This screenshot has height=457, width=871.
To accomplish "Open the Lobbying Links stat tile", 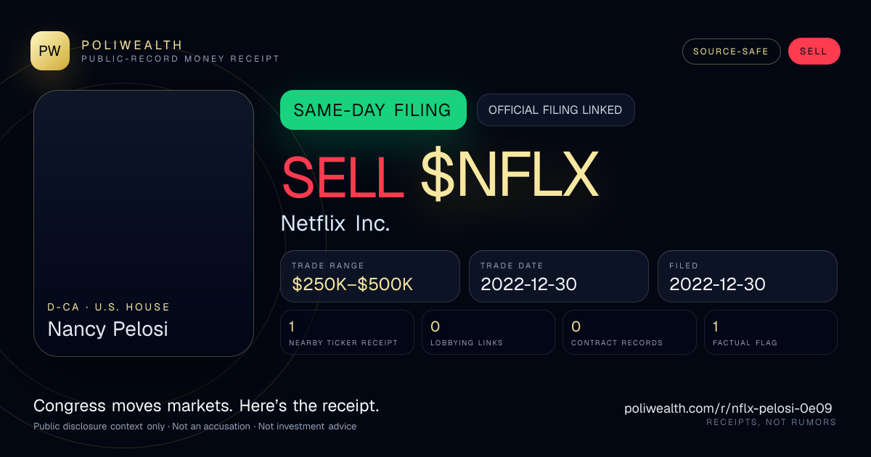I will click(488, 332).
